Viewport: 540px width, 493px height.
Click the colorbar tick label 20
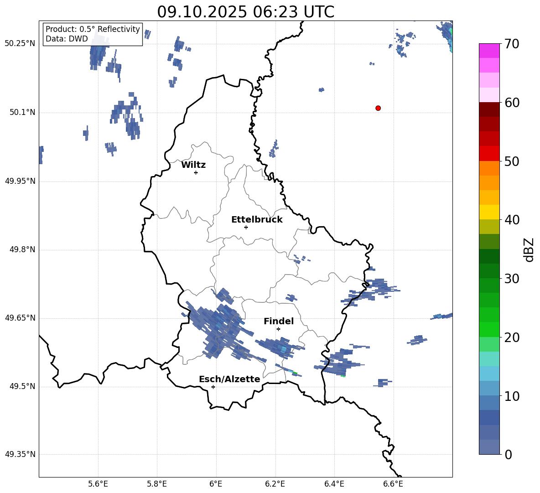click(x=512, y=337)
